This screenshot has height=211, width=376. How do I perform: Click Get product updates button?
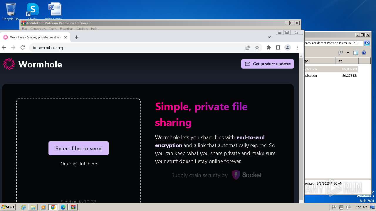click(x=268, y=64)
